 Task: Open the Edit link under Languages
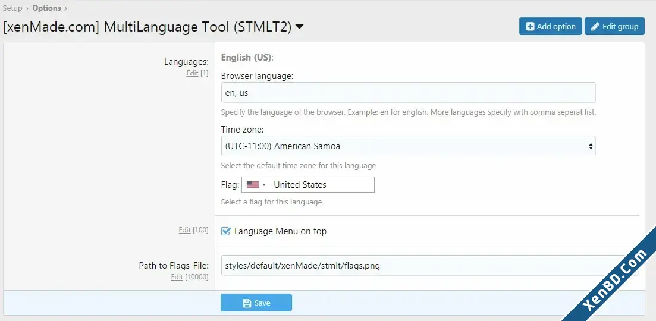point(193,73)
